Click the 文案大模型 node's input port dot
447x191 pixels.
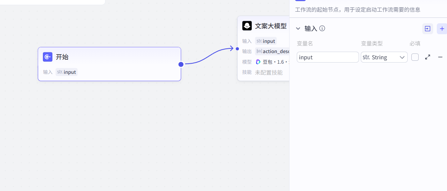(x=237, y=48)
